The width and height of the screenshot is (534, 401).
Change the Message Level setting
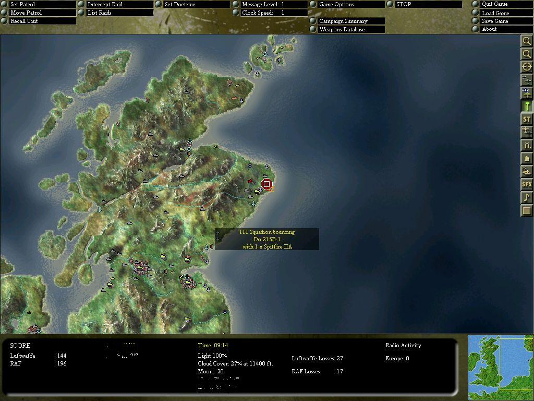point(270,4)
